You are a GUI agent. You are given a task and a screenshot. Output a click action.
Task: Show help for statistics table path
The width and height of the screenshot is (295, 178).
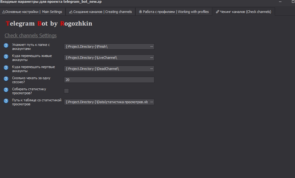(6, 101)
